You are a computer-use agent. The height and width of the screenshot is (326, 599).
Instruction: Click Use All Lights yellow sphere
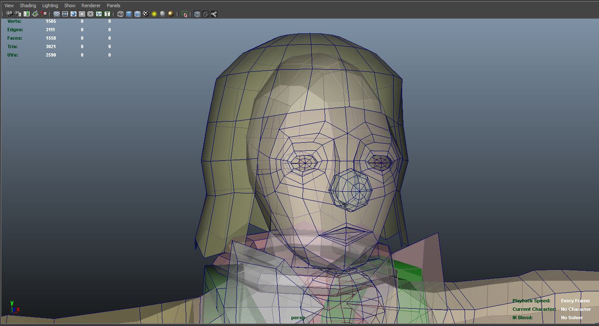point(154,14)
